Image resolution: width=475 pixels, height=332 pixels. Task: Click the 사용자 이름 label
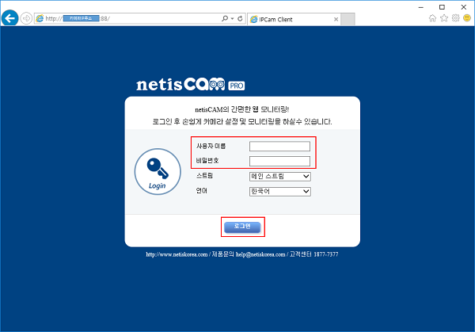click(211, 146)
